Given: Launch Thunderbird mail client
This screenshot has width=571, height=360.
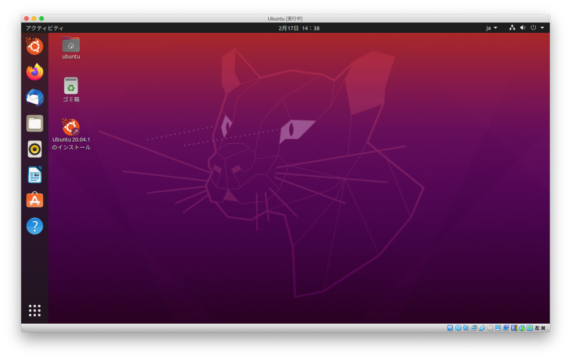Looking at the screenshot, I should tap(34, 98).
